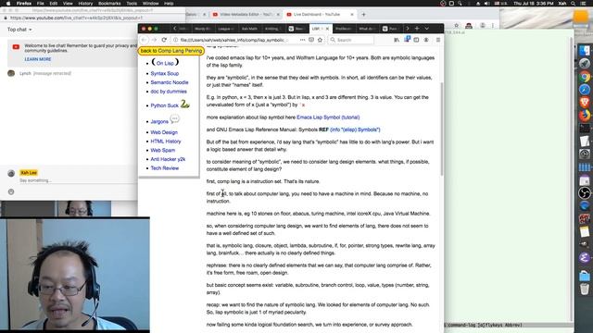Open the Tools menu
The height and width of the screenshot is (333, 593).
(x=132, y=4)
